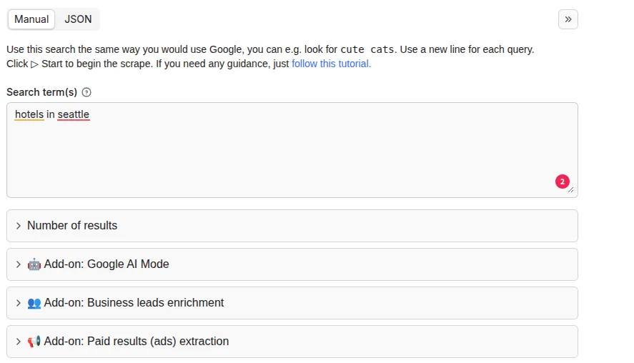
Task: Click the Search term(s) label
Action: [41, 93]
